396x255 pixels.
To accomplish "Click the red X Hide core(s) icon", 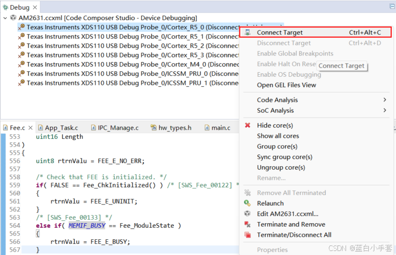I will (x=247, y=125).
